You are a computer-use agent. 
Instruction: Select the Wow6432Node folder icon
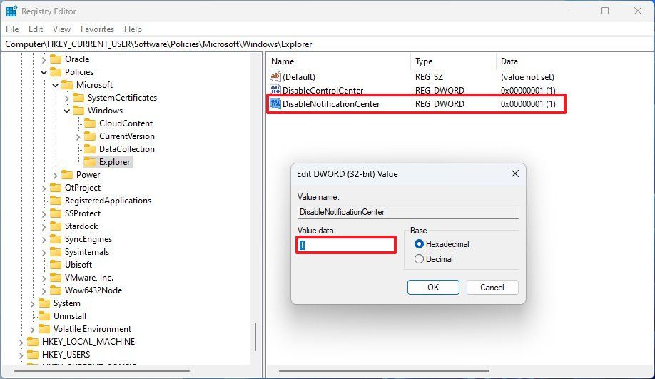pyautogui.click(x=56, y=290)
